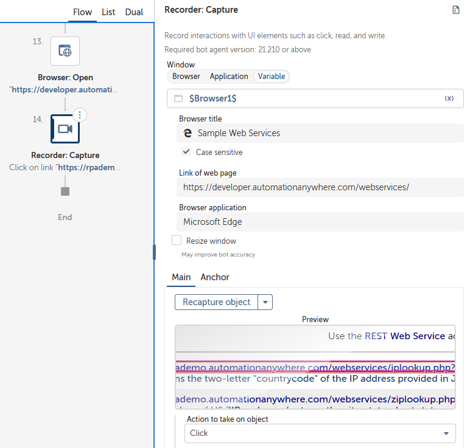Expand the Recapture object dropdown arrow
This screenshot has height=448, width=473.
click(x=265, y=302)
